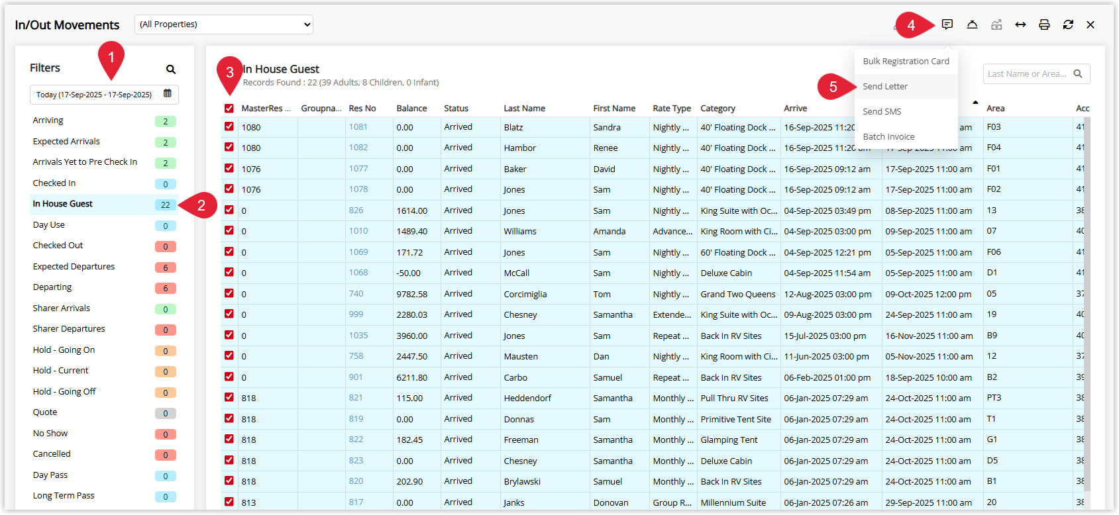Viewport: 1119px width, 515px height.
Task: Select the Cancelled filter
Action: tap(104, 454)
